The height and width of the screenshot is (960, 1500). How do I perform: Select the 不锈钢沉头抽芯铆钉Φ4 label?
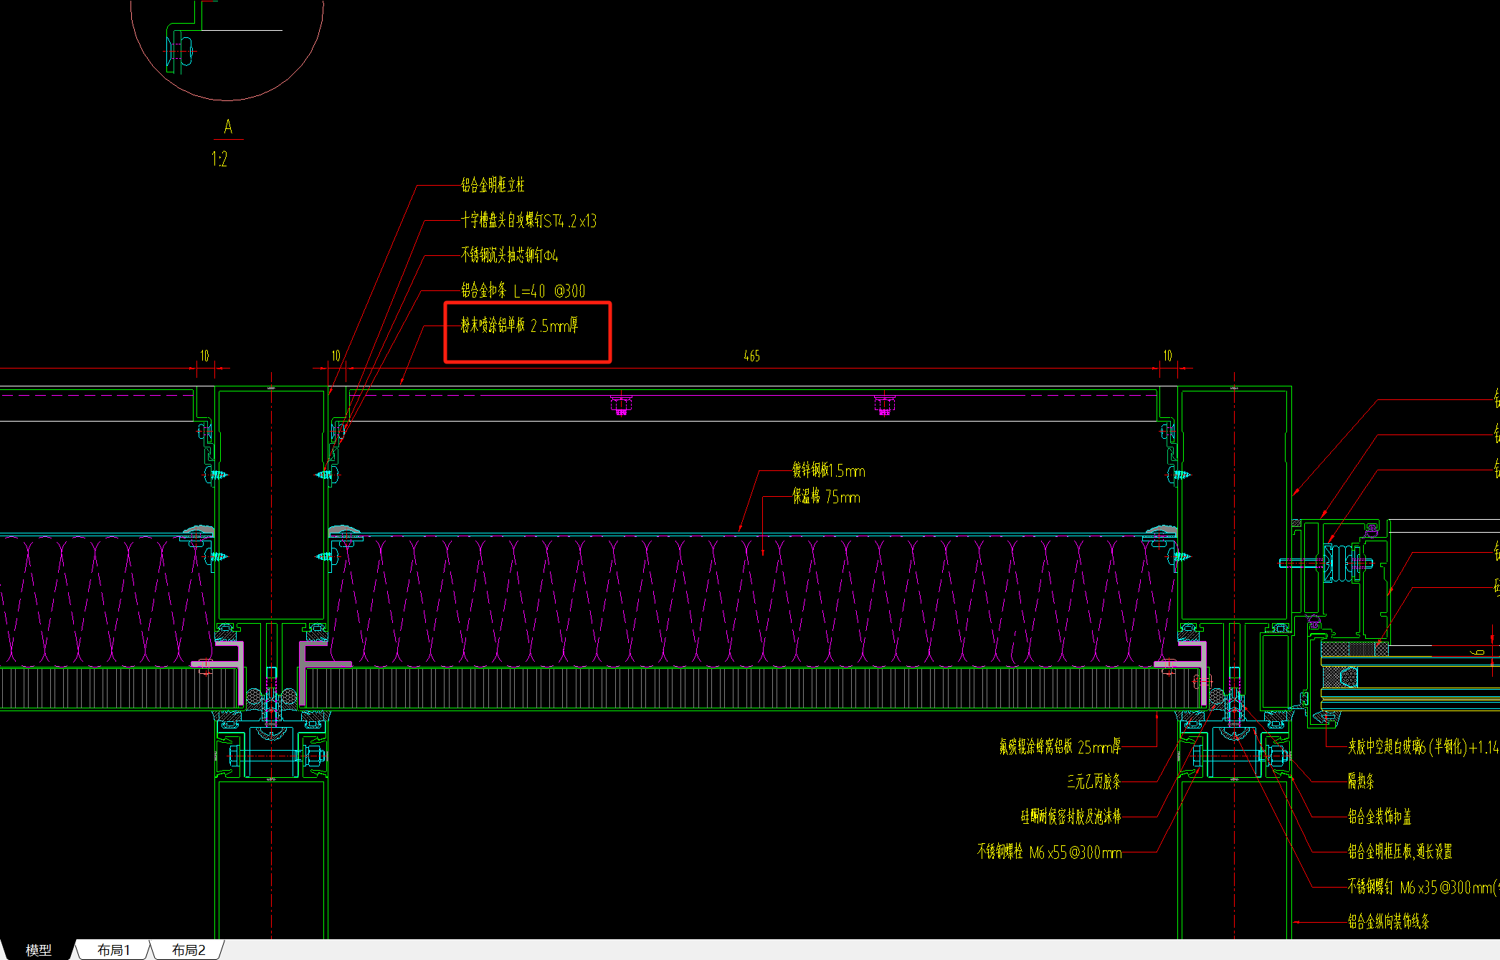(509, 255)
